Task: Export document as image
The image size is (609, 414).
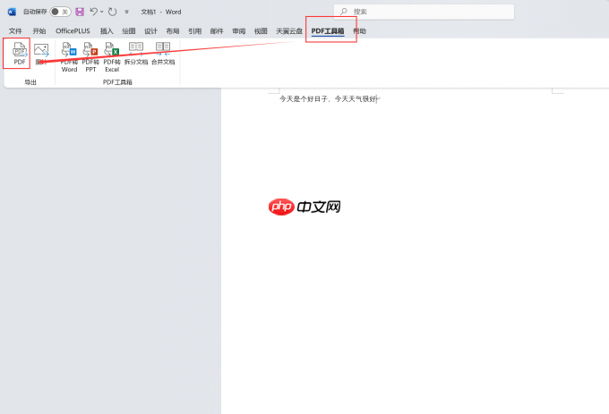Action: (x=41, y=54)
